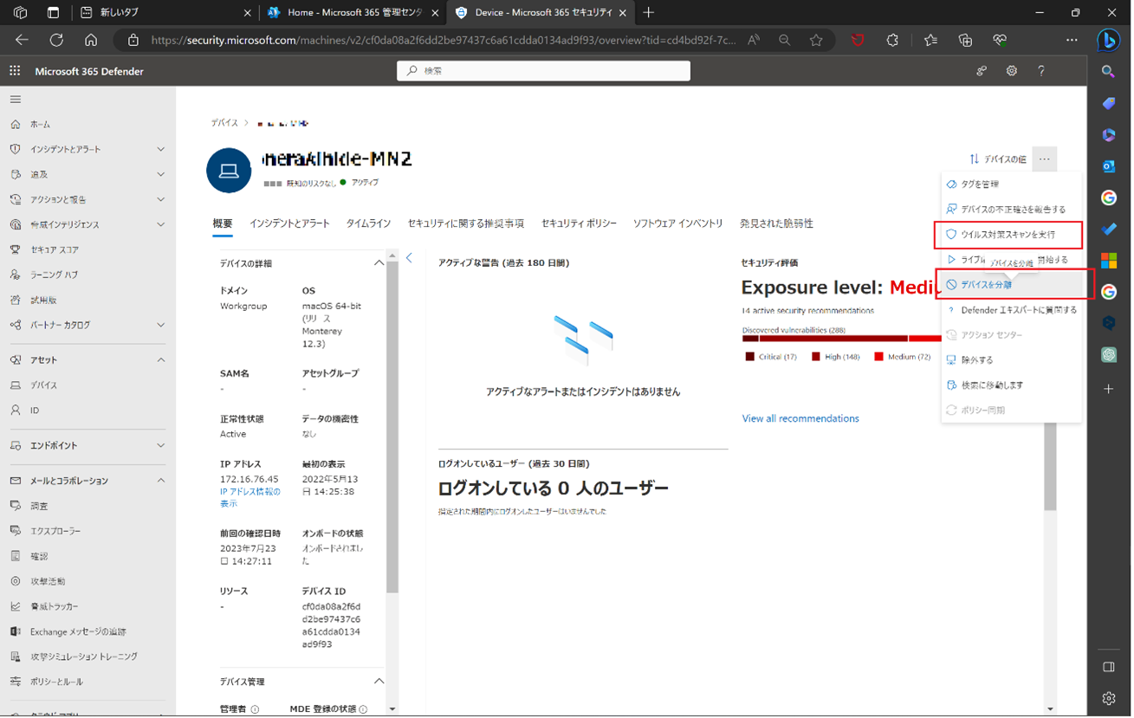
Task: Open IP アドレス情報の表示 link
Action: (x=250, y=497)
